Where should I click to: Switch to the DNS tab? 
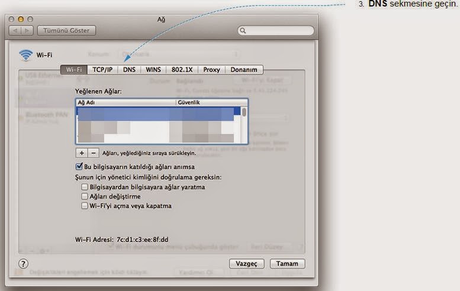(129, 70)
